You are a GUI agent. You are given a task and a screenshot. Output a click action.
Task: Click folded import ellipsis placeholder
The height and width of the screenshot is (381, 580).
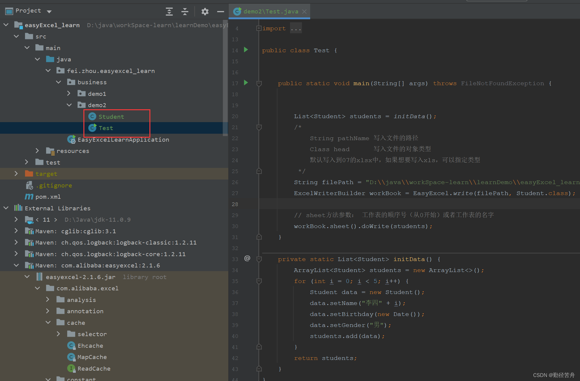296,28
